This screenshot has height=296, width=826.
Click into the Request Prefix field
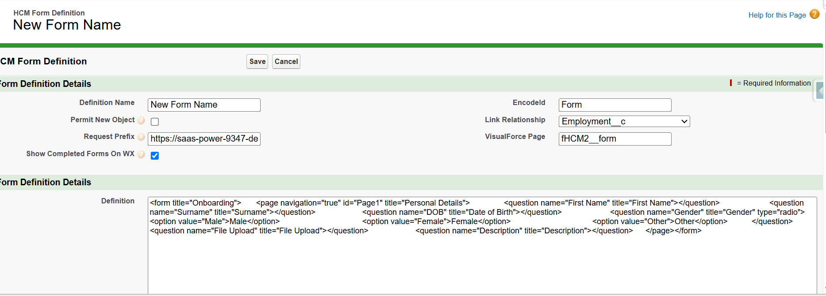click(x=204, y=139)
